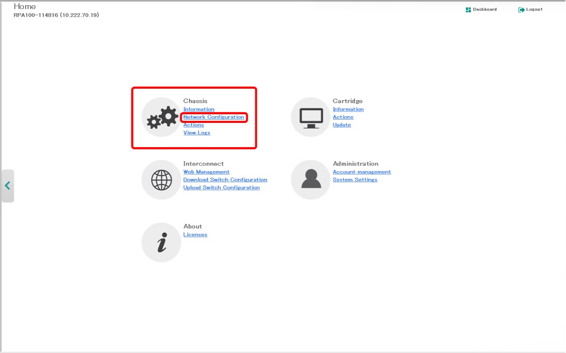Open Cartridge Information link
Viewport: 566px width, 353px height.
click(348, 109)
